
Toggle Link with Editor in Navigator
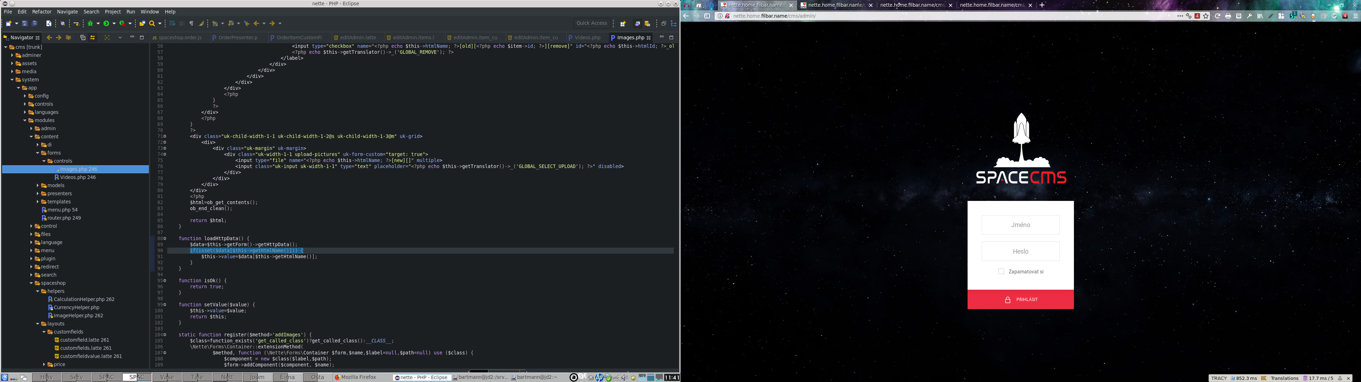coord(93,37)
